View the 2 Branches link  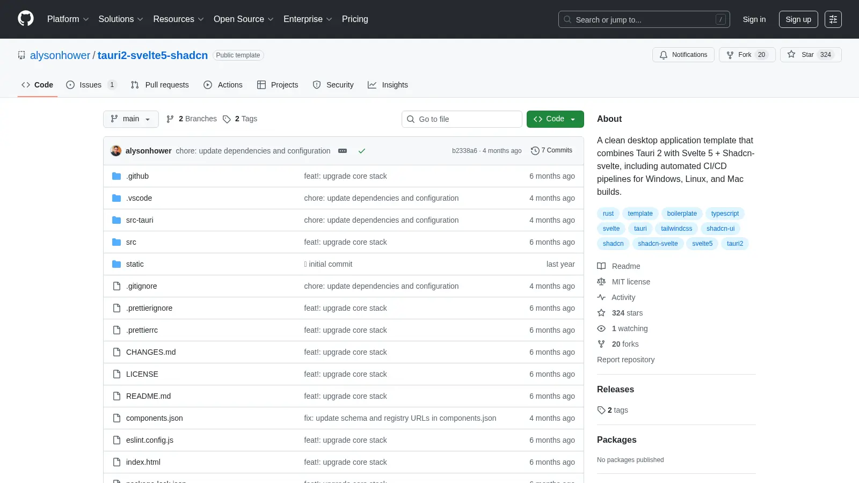192,119
